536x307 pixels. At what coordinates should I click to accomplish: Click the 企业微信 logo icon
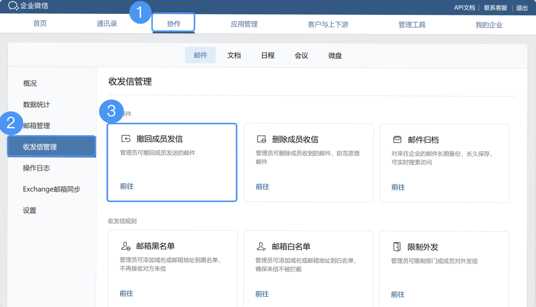tap(13, 6)
